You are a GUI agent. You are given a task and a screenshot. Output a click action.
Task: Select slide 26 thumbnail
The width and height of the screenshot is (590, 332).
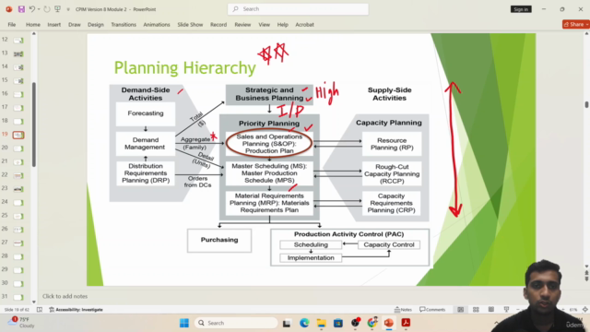18,230
